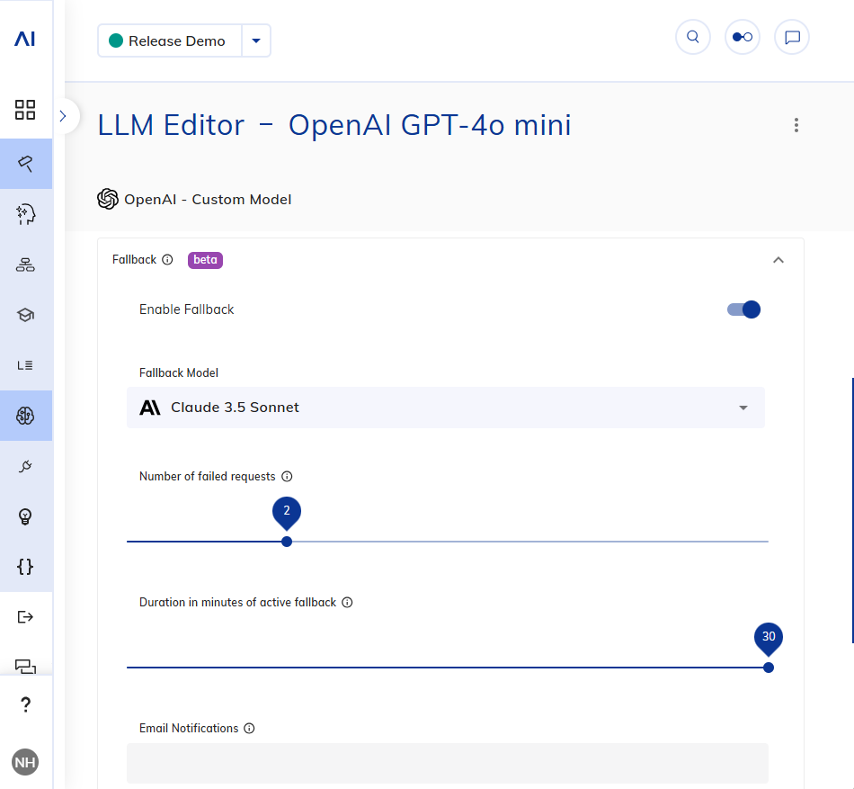The image size is (854, 789).
Task: Disable the Enable Fallback toggle
Action: [744, 309]
